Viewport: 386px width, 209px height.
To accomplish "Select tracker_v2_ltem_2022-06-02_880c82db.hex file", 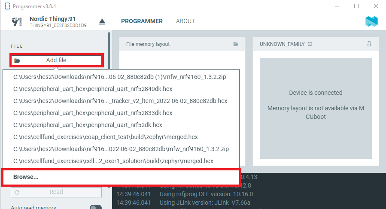I will (121, 101).
